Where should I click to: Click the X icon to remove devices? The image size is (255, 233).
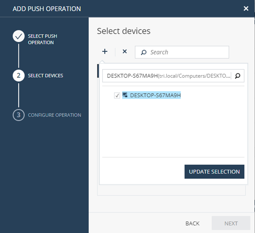[x=125, y=51]
